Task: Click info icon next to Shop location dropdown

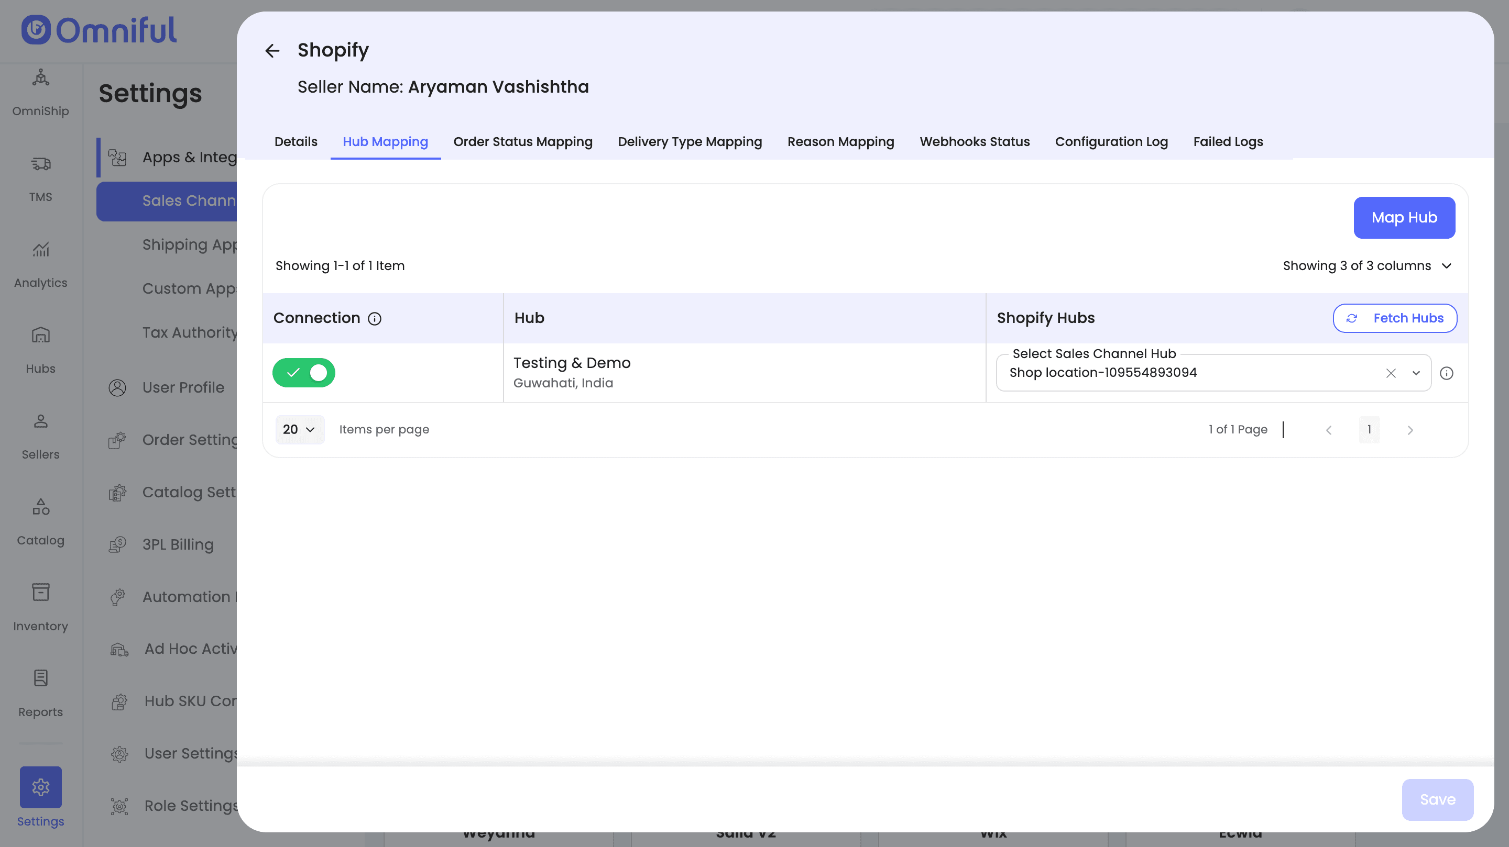Action: coord(1446,373)
